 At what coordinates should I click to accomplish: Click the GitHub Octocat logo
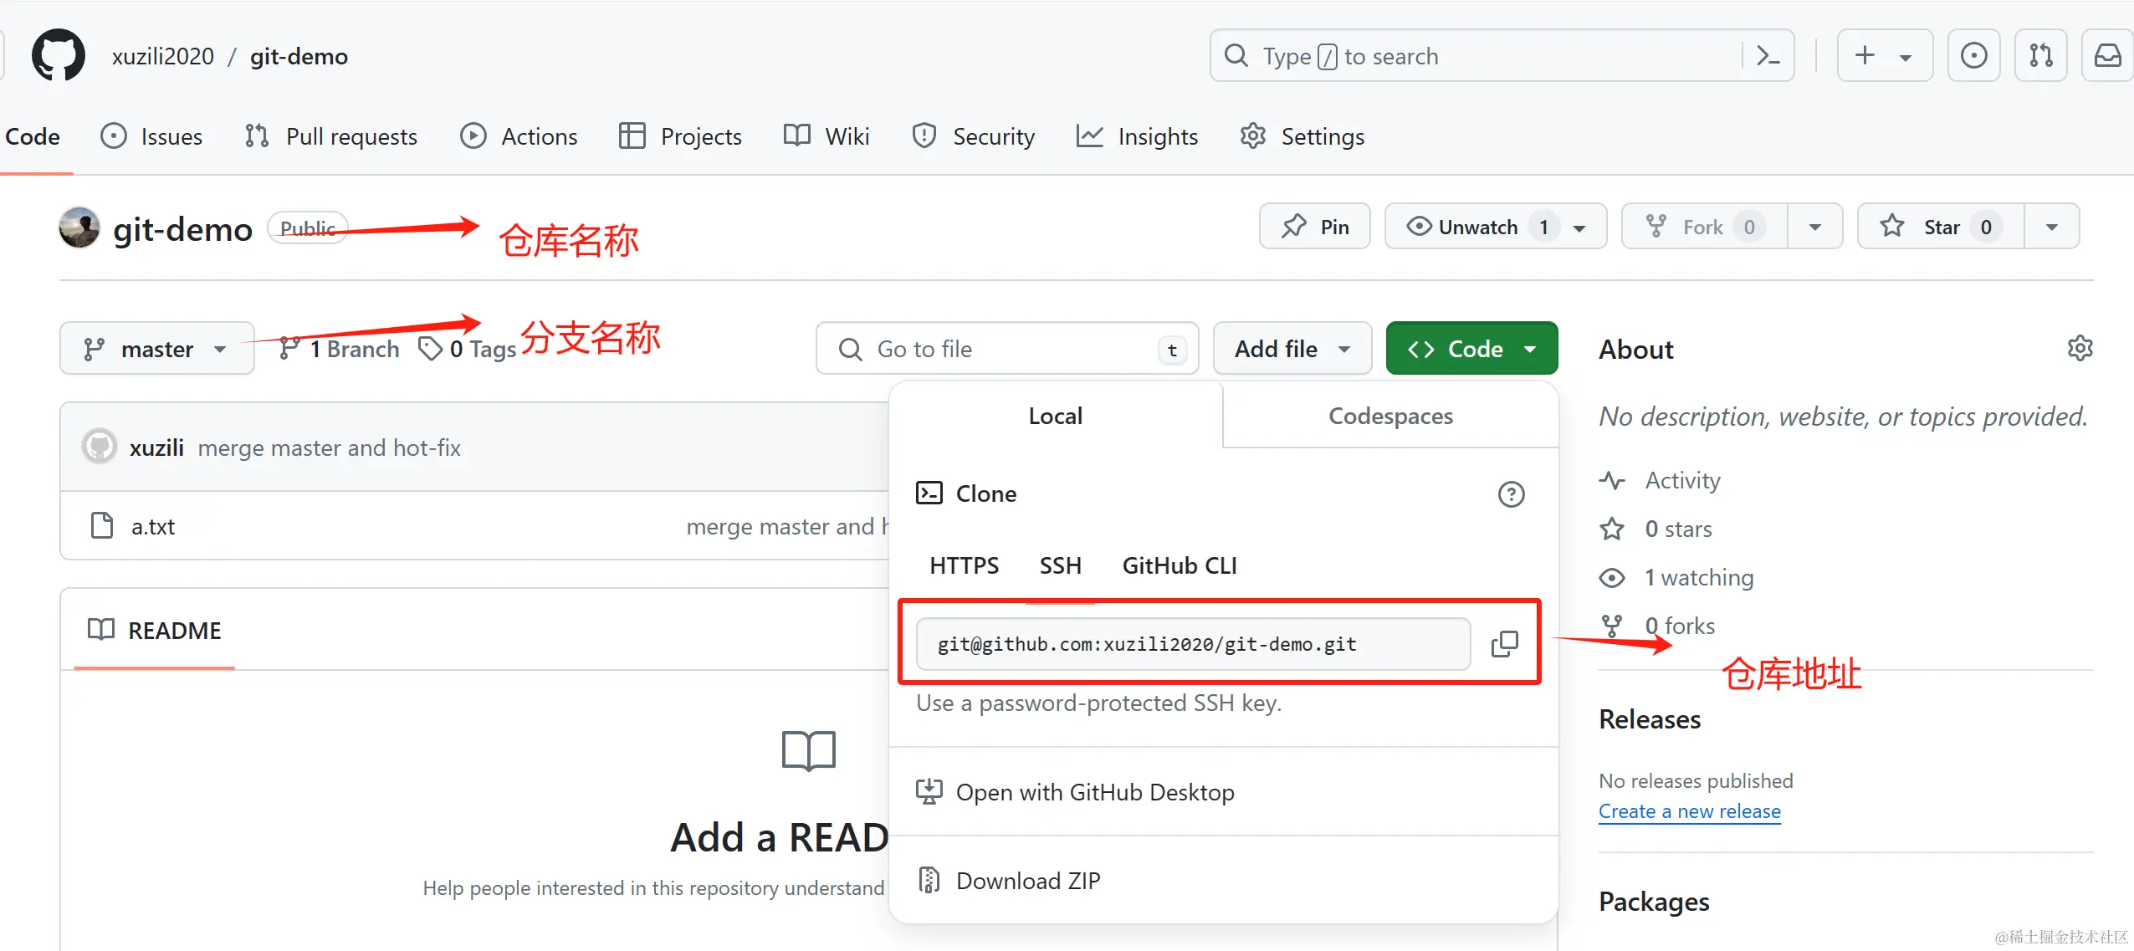[58, 56]
